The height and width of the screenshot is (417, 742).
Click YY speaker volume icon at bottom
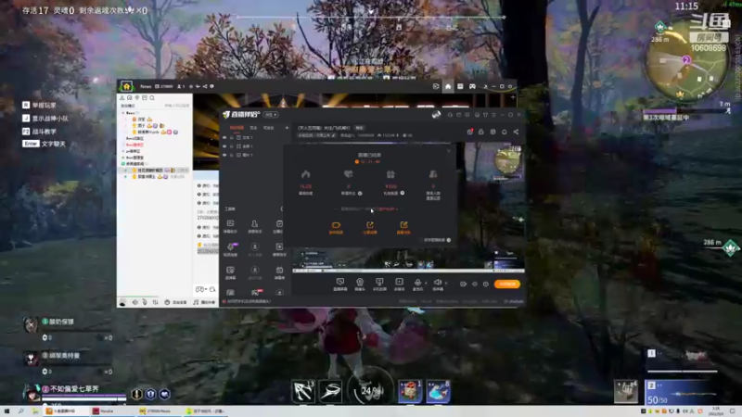coord(135,302)
